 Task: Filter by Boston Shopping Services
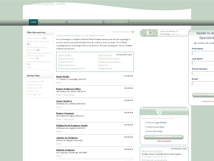coord(39,62)
